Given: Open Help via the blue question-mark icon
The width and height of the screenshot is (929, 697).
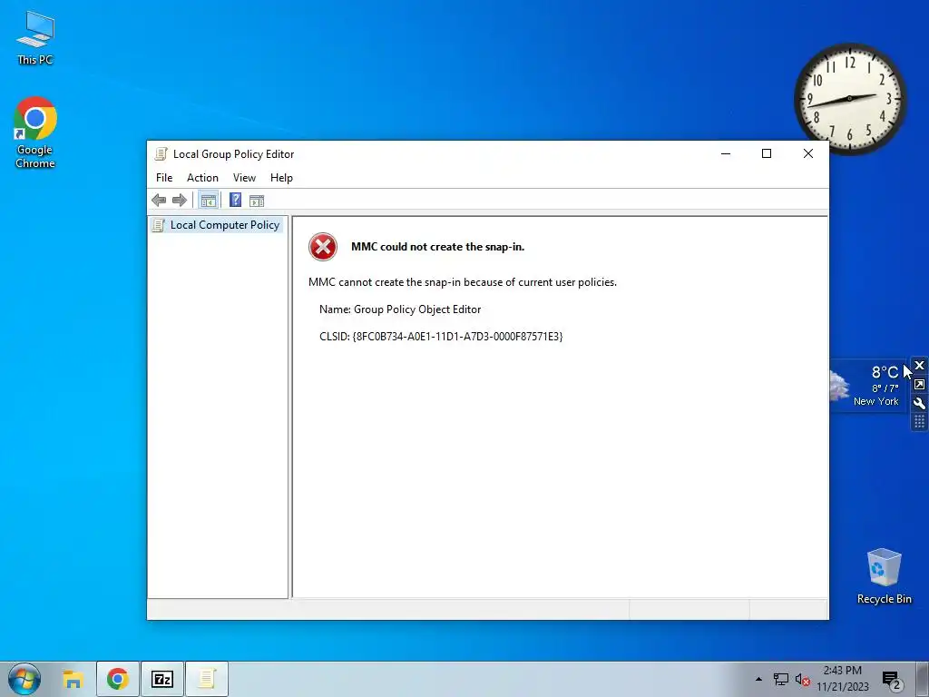Looking at the screenshot, I should click(235, 201).
